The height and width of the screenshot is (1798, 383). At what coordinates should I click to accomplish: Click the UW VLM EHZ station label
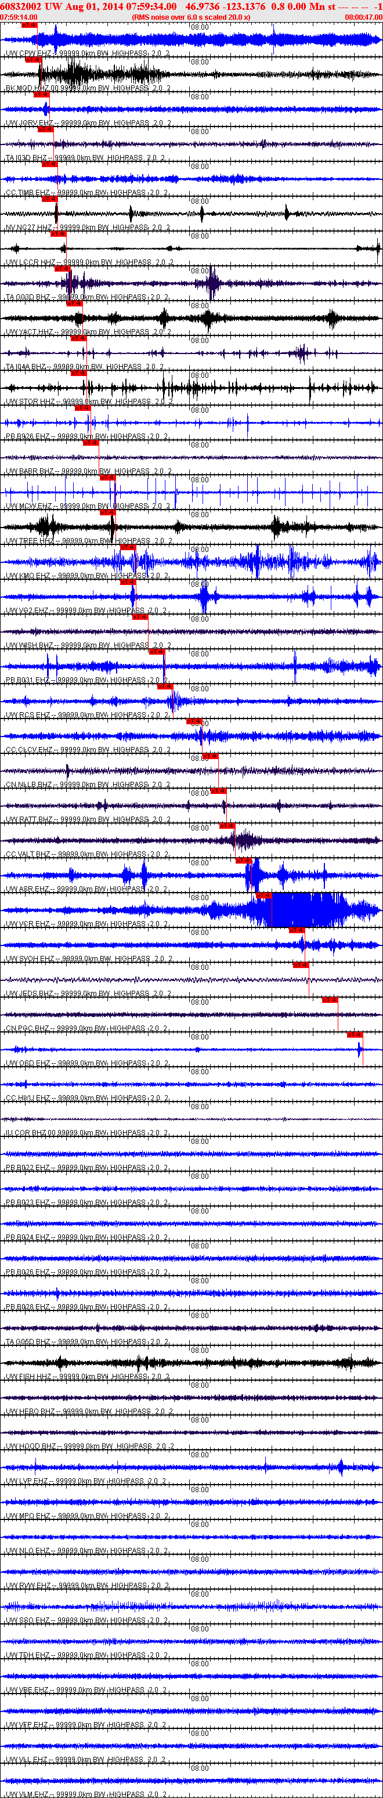(86, 1795)
